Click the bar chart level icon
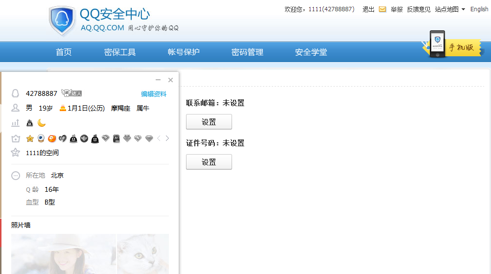Viewport: 491px width, 274px height. tap(15, 123)
